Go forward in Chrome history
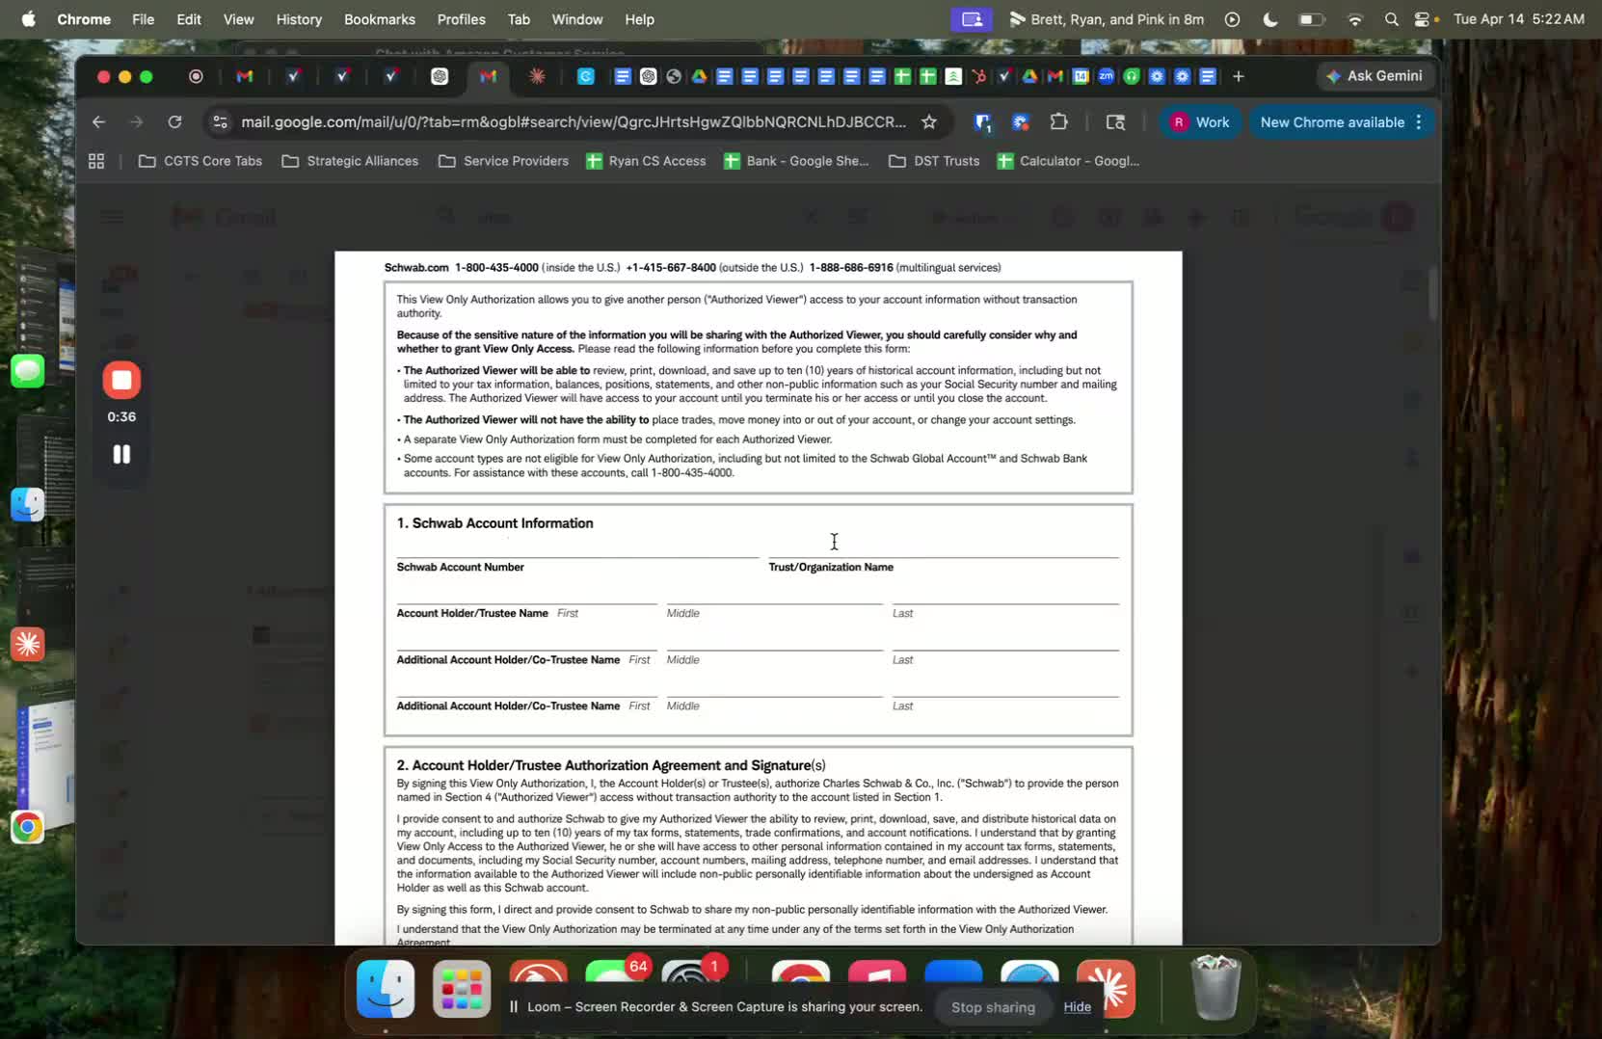This screenshot has width=1602, height=1039. click(136, 122)
